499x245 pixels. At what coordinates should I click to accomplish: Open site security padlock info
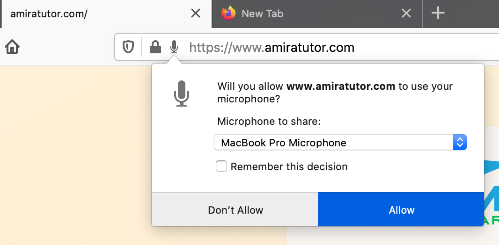155,47
